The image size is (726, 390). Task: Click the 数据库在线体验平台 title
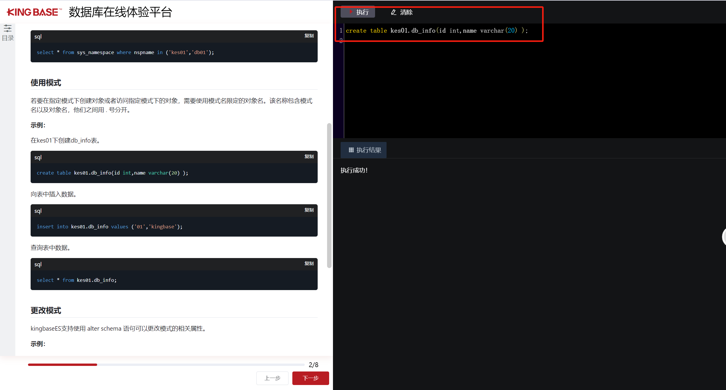(120, 12)
